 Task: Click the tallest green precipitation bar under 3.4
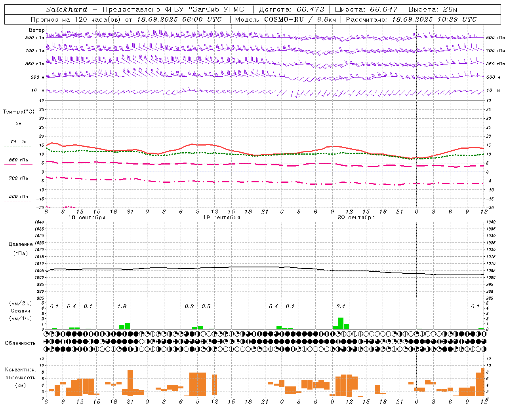[341, 323]
